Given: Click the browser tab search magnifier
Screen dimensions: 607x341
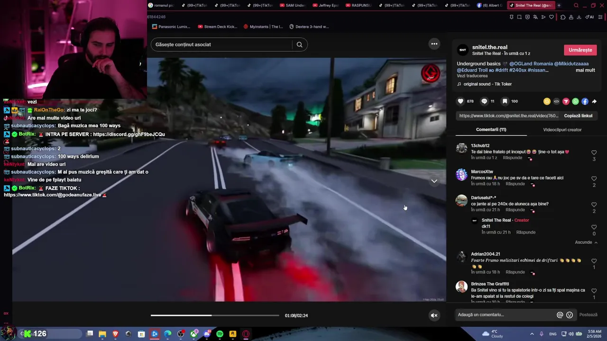Looking at the screenshot, I should pos(576,6).
